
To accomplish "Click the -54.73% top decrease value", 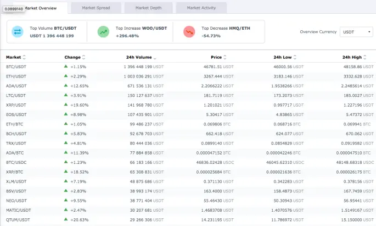I will tap(211, 36).
